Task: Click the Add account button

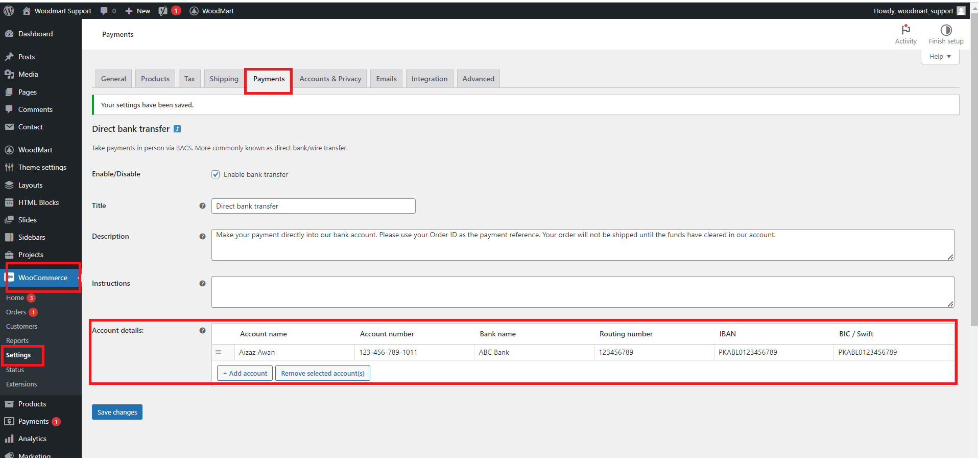Action: [x=245, y=373]
